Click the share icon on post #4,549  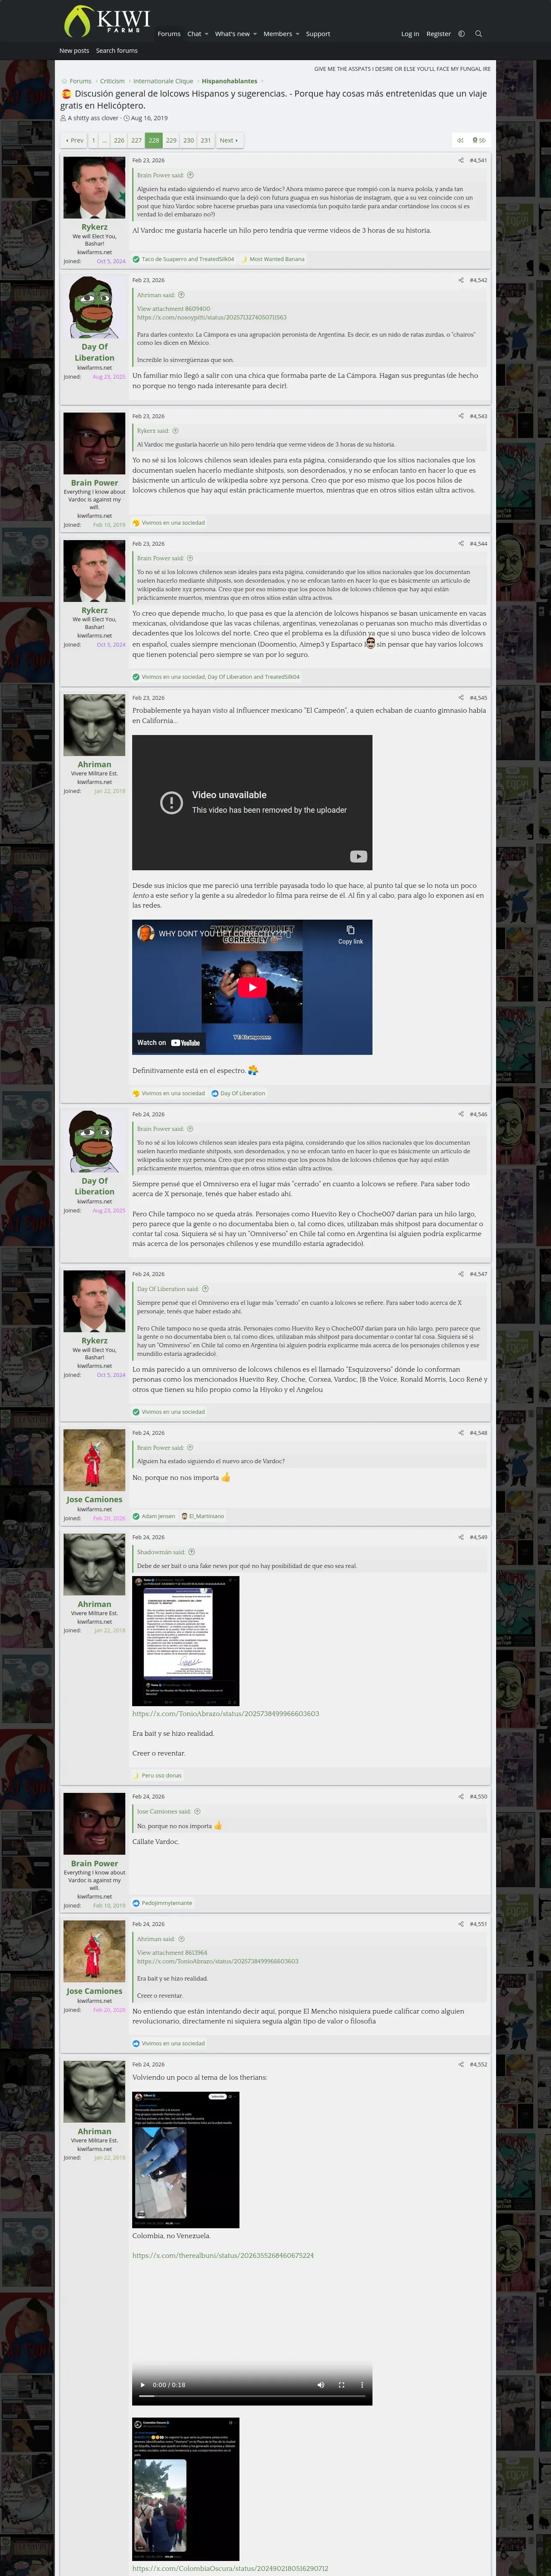(x=461, y=1537)
